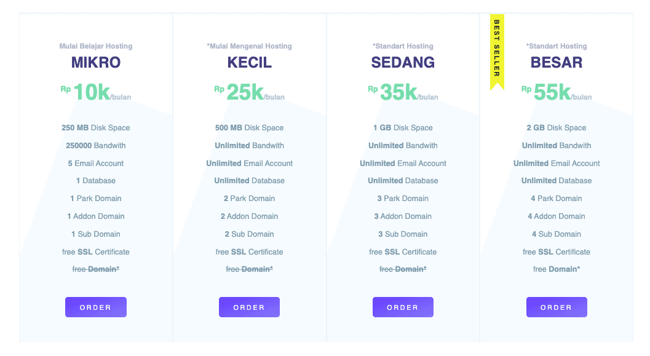
Task: Click the ORDER button for MIKRO plan
Action: (96, 307)
